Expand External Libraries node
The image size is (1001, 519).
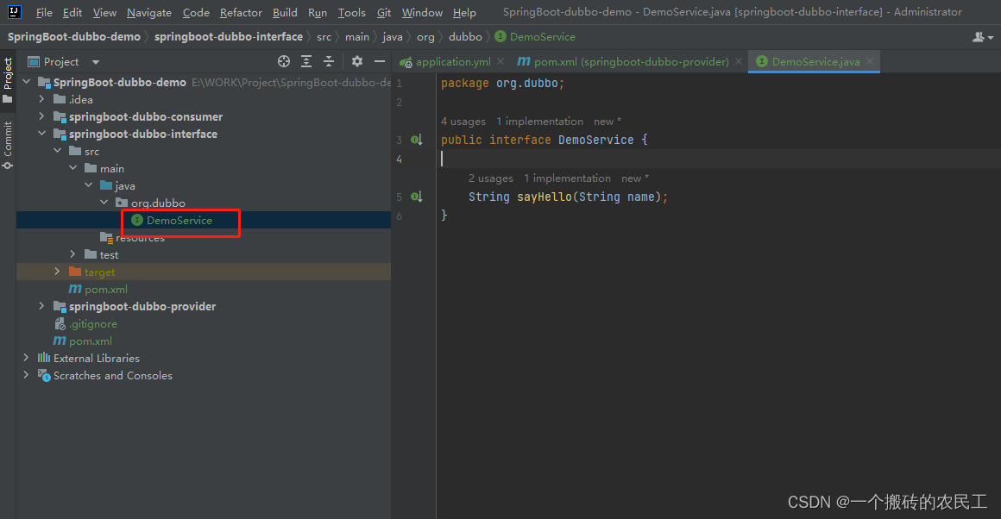26,358
